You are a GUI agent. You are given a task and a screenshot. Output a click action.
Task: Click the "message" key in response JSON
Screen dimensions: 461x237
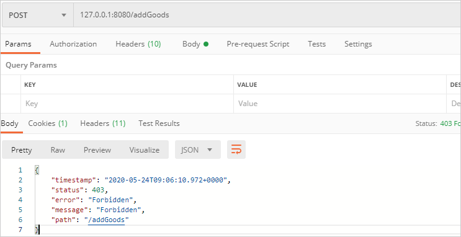point(69,210)
